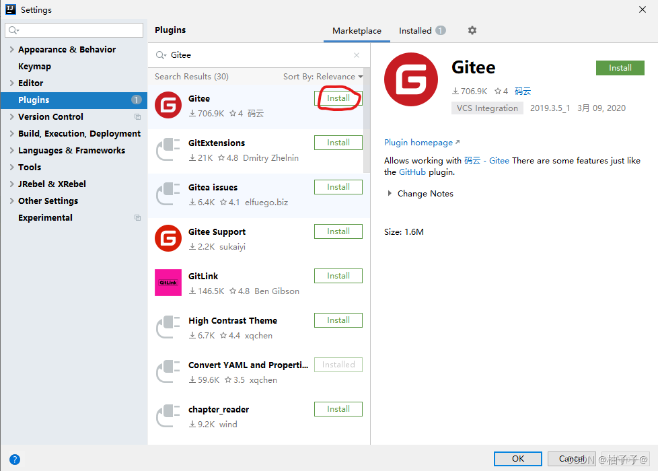Expand the Other Settings node
658x471 pixels.
click(11, 201)
